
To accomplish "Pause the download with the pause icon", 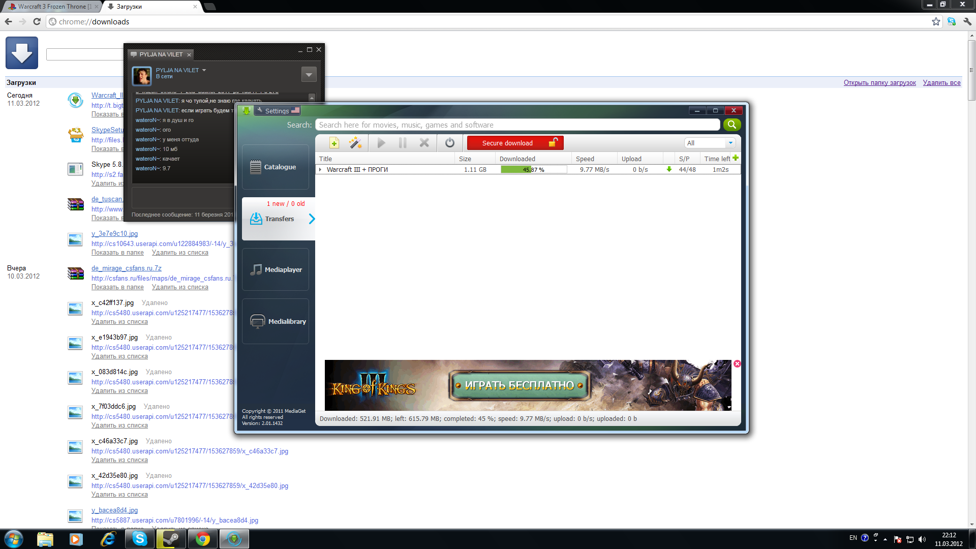I will (x=403, y=143).
